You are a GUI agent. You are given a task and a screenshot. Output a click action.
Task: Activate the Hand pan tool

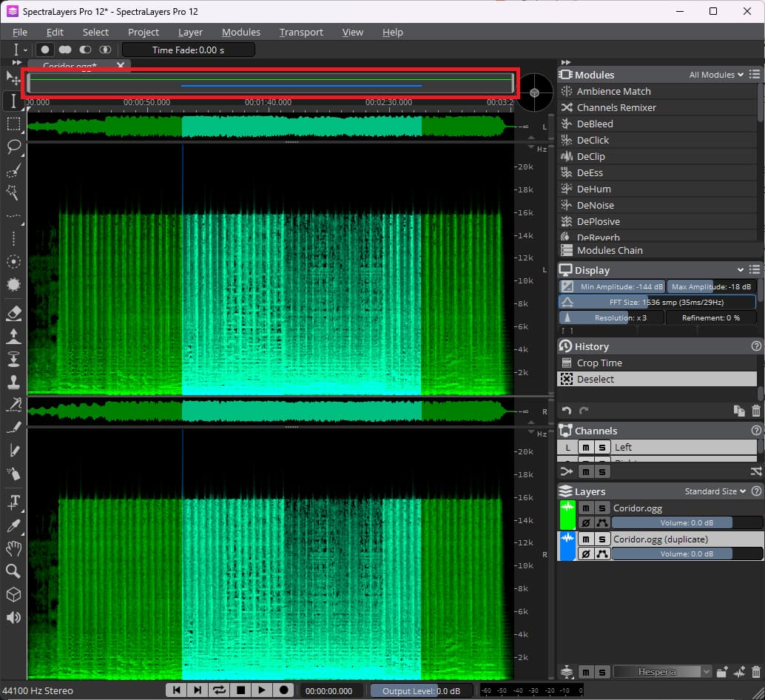[13, 548]
